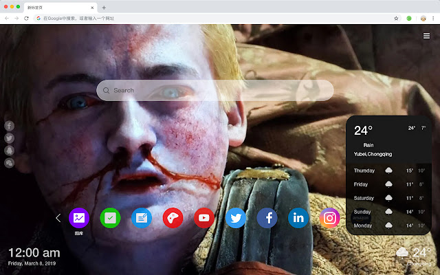The height and width of the screenshot is (275, 440).
Task: Open the browser profile avatar
Action: 423,19
